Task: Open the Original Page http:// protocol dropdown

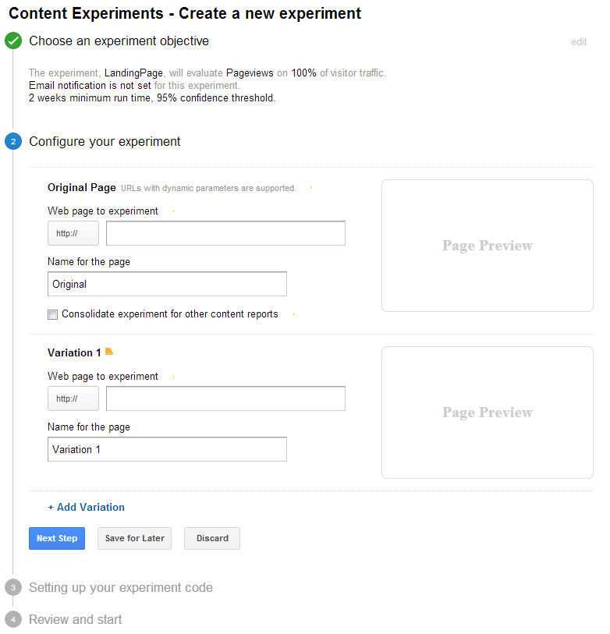Action: click(x=73, y=233)
